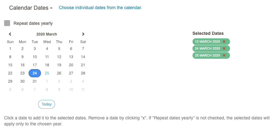Image resolution: width=274 pixels, height=131 pixels.
Task: Choose March 1 in the first row
Action: [x=10, y=49]
